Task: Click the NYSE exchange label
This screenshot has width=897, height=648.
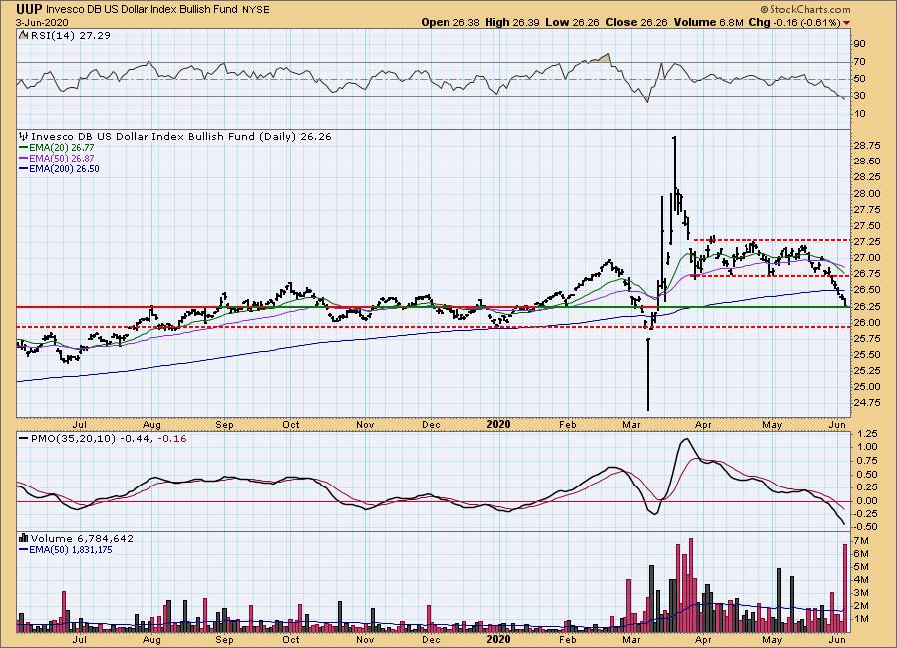Action: point(256,10)
